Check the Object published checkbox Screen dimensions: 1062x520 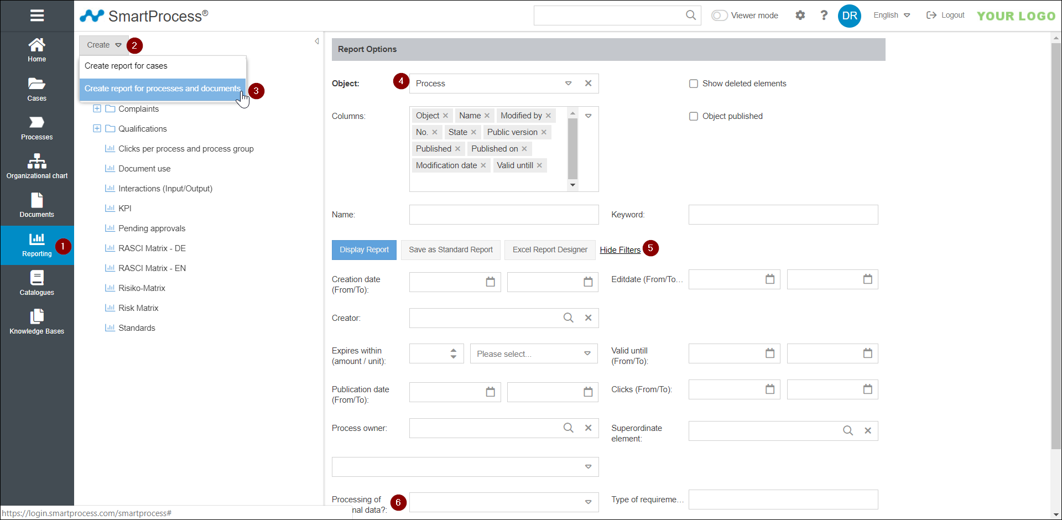point(693,116)
